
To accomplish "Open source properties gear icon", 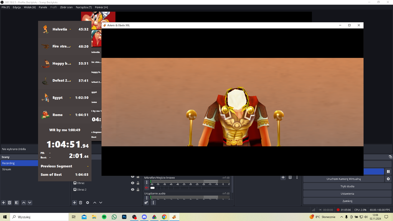I will click(88, 203).
